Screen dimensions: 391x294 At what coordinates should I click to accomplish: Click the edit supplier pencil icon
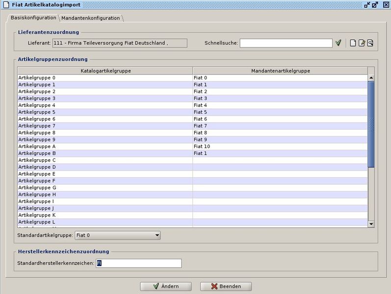click(x=362, y=43)
